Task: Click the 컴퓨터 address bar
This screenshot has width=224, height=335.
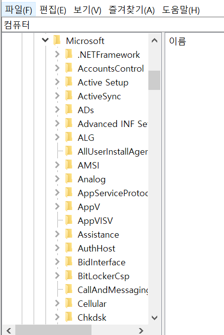Action: (x=113, y=25)
